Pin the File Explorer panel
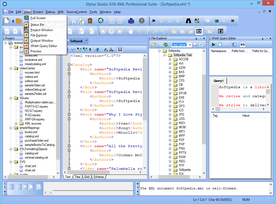The height and width of the screenshot is (204, 276). point(196,39)
